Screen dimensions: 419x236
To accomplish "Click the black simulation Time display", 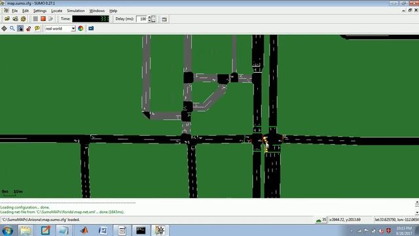I will 90,19.
